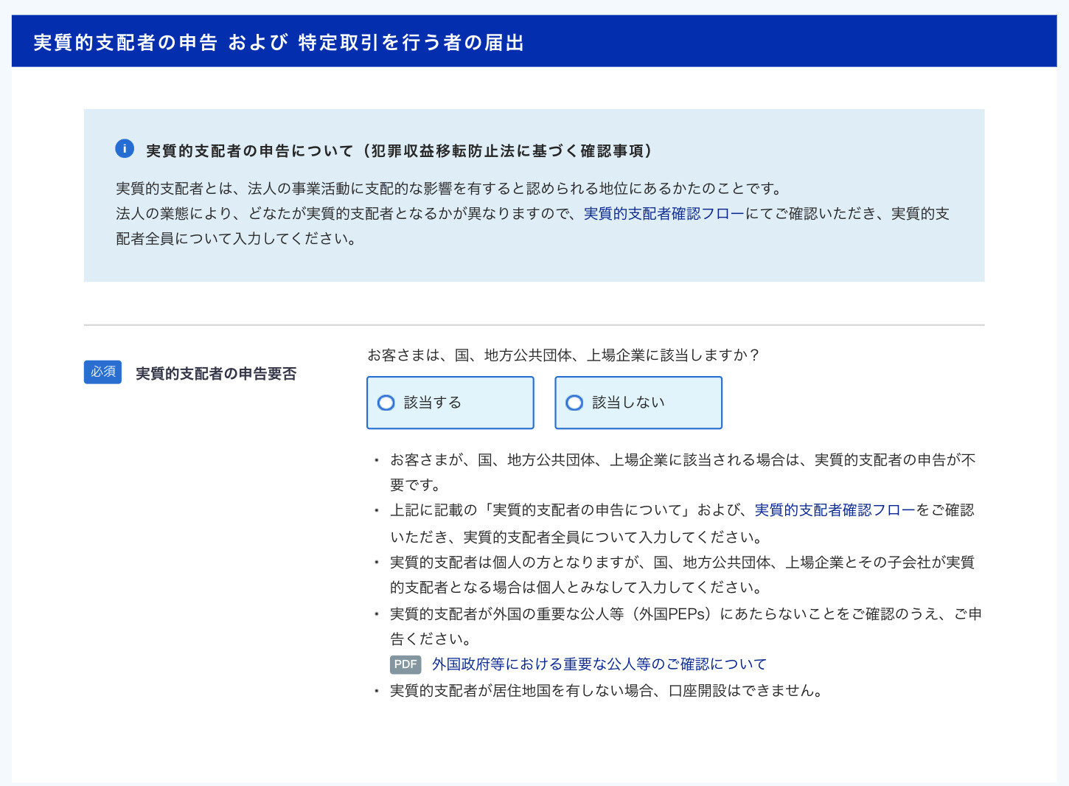Open 実質的支配者確認フロー link in the info box
The height and width of the screenshot is (786, 1069).
[664, 214]
